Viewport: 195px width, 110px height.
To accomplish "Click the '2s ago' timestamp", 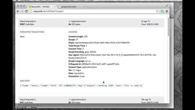I will click(144, 21).
